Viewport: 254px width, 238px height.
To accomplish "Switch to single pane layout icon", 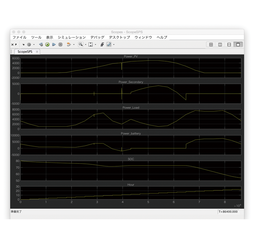I will click(x=238, y=44).
